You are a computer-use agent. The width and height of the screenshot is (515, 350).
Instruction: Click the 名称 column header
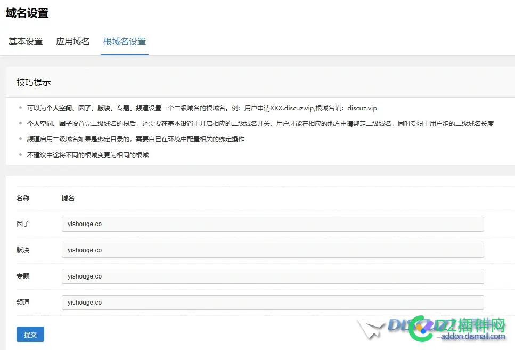click(22, 198)
